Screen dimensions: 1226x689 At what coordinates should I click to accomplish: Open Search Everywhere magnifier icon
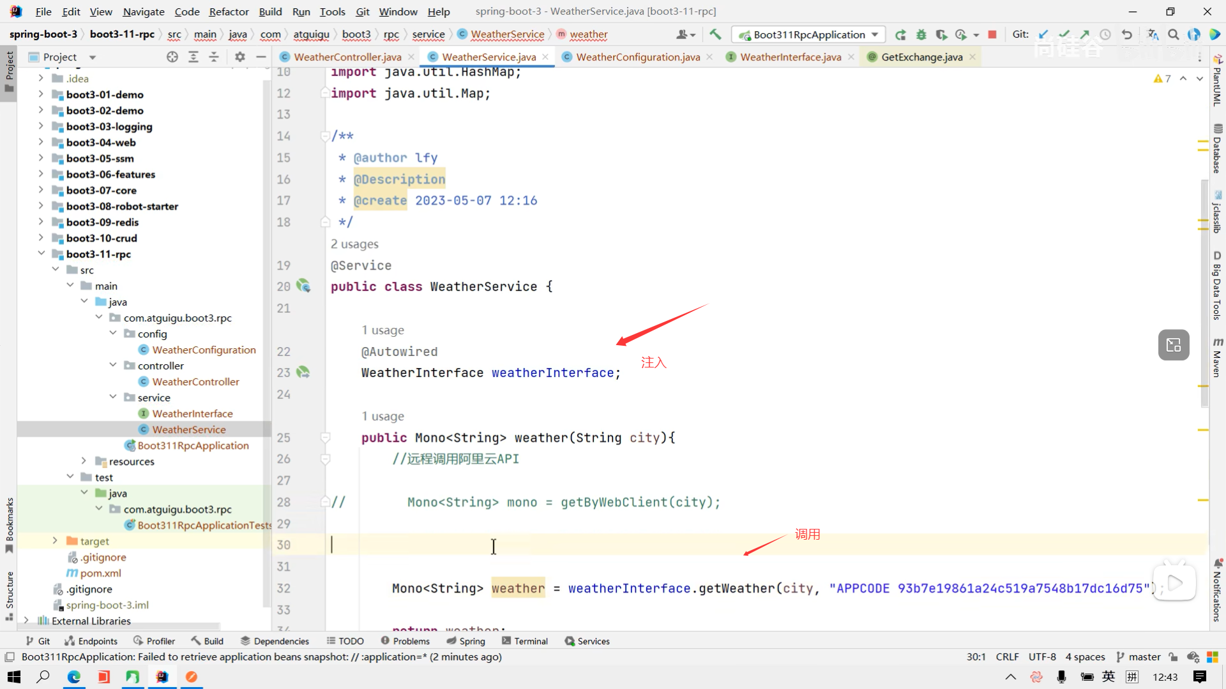click(x=1174, y=34)
